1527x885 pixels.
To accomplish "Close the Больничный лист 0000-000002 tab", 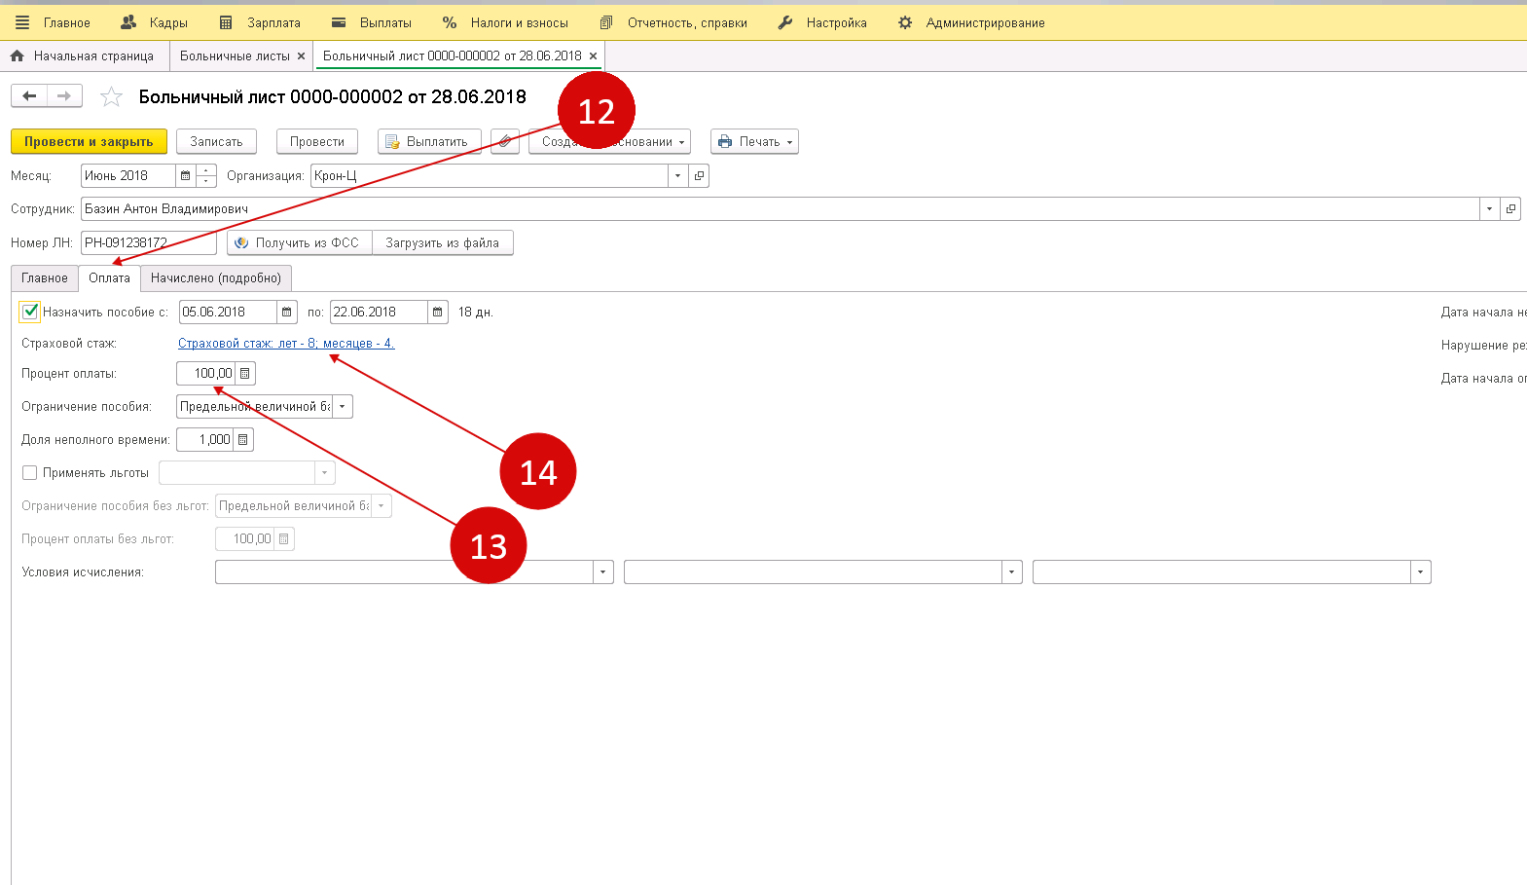I will tap(593, 56).
